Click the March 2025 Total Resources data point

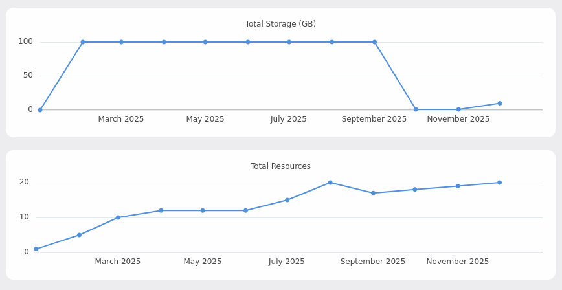[x=118, y=217]
